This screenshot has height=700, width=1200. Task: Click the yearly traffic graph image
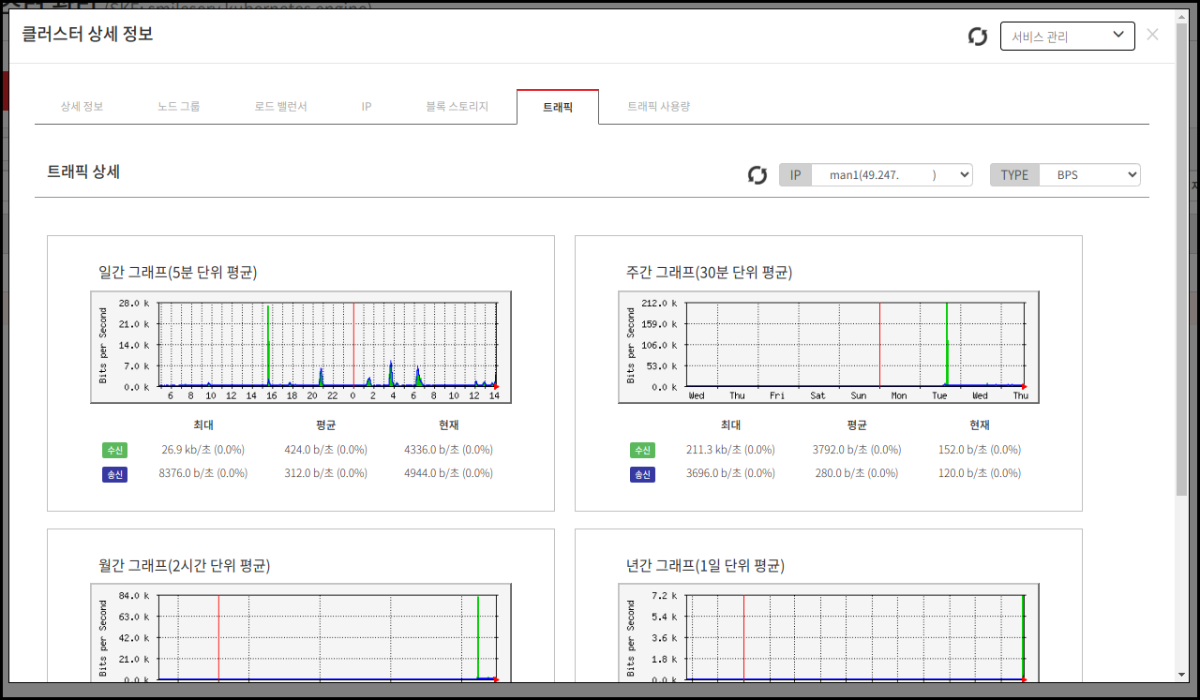click(829, 633)
